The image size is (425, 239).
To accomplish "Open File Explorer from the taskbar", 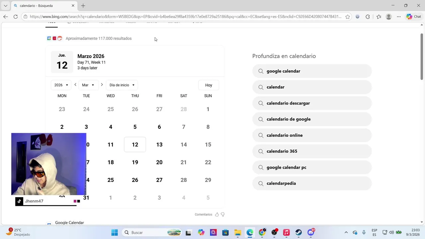I will (238, 232).
